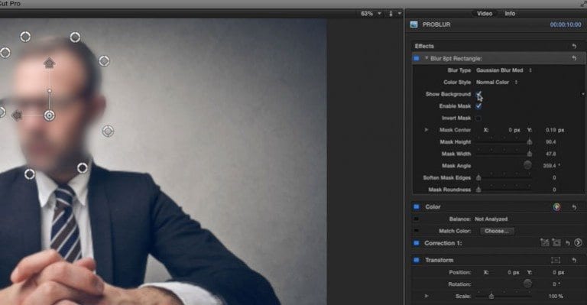The image size is (587, 305).
Task: Check the Invert Mask checkbox
Action: pos(478,118)
